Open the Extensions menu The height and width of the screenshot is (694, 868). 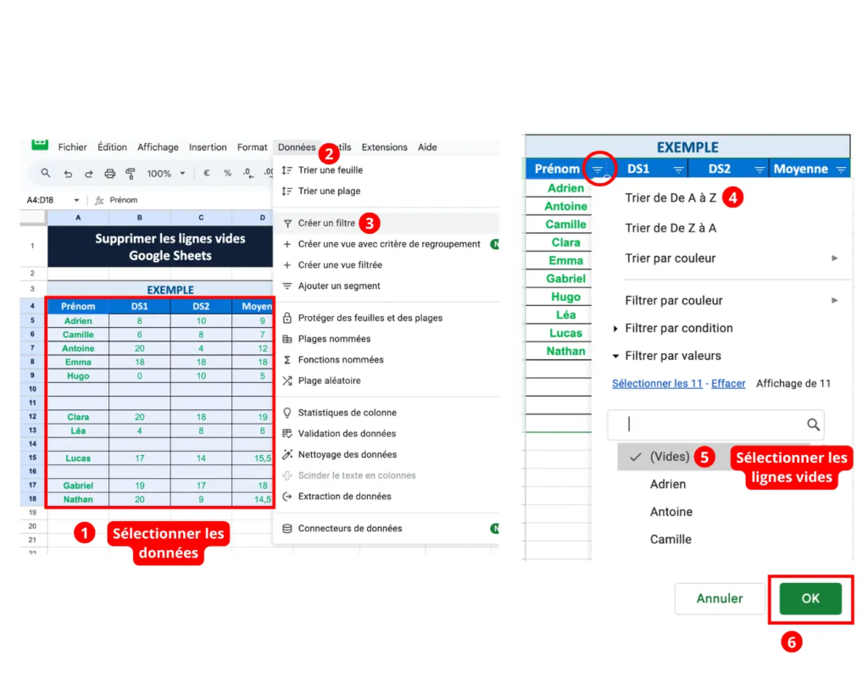[x=384, y=147]
